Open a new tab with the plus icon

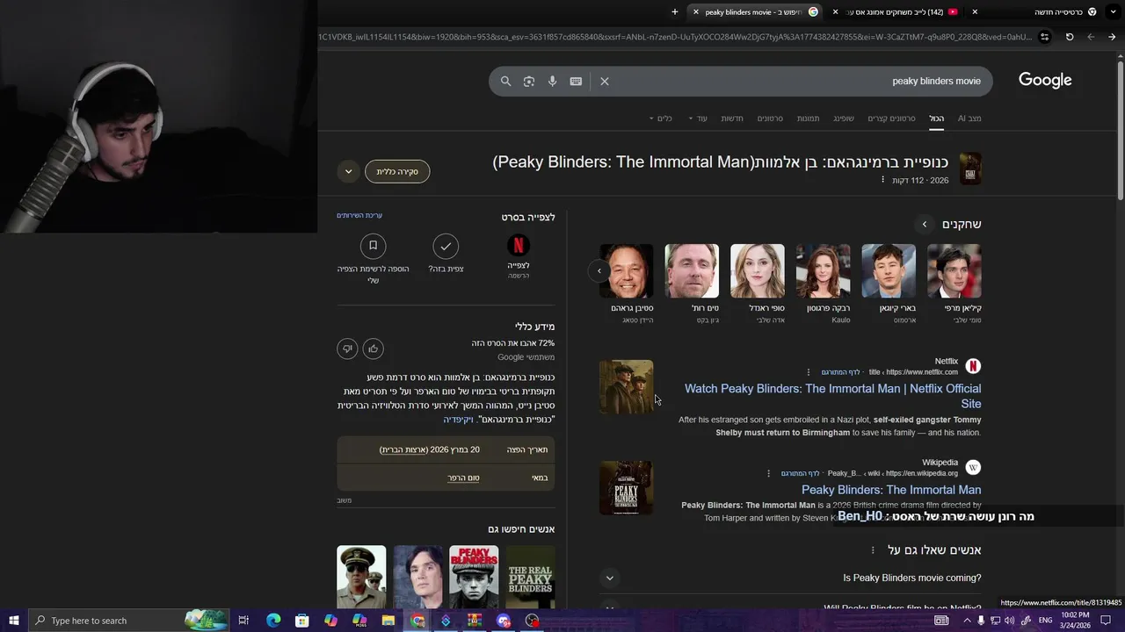pyautogui.click(x=675, y=12)
